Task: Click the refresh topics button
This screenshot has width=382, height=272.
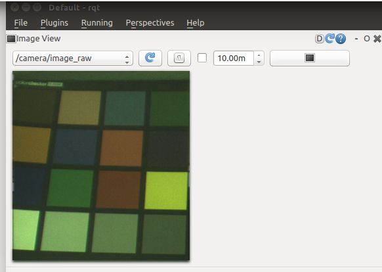Action: 150,58
